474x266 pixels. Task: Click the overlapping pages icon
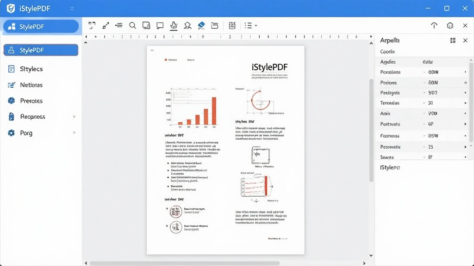pos(146,25)
